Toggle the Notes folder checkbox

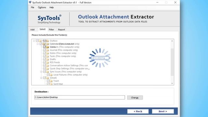(45, 53)
